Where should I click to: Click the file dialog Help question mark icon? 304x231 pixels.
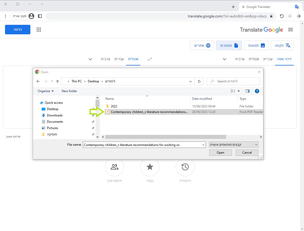point(257,91)
